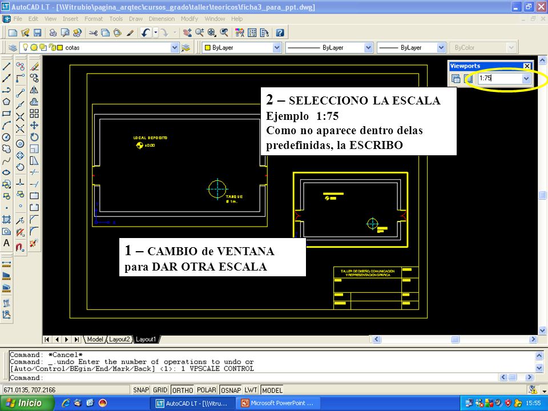Screen dimensions: 548x411
Task: Open the Dimension menu
Action: point(162,19)
